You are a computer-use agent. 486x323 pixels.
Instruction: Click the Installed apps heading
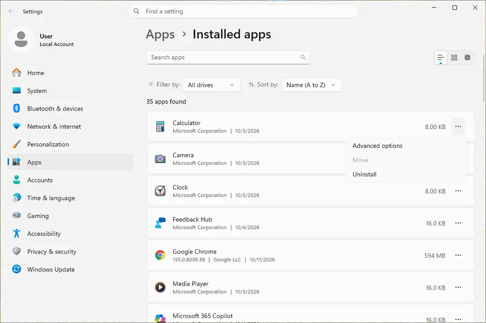point(232,34)
